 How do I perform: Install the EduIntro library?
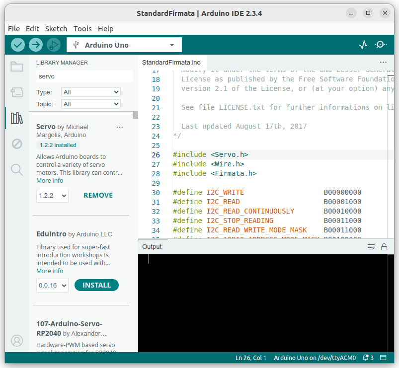click(97, 285)
